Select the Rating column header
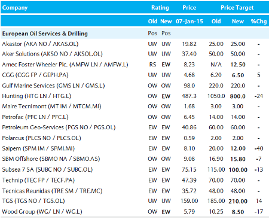Screen dimensions: 269x219 click(x=160, y=8)
